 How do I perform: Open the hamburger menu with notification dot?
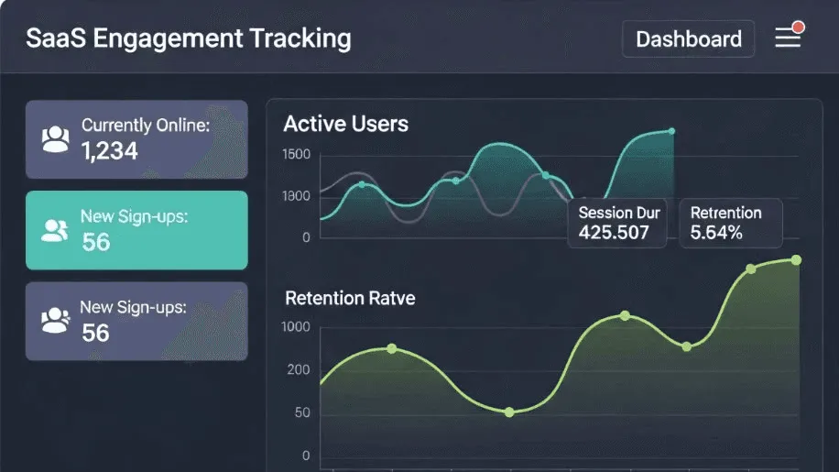click(x=789, y=37)
